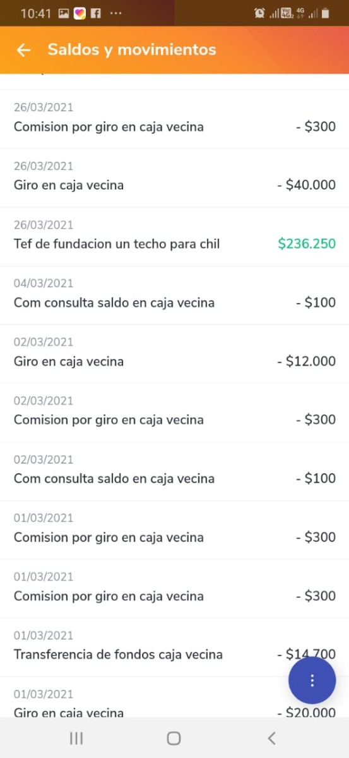Open the Giro en caja vecina $20.000 entry
This screenshot has width=349, height=758.
point(174,697)
